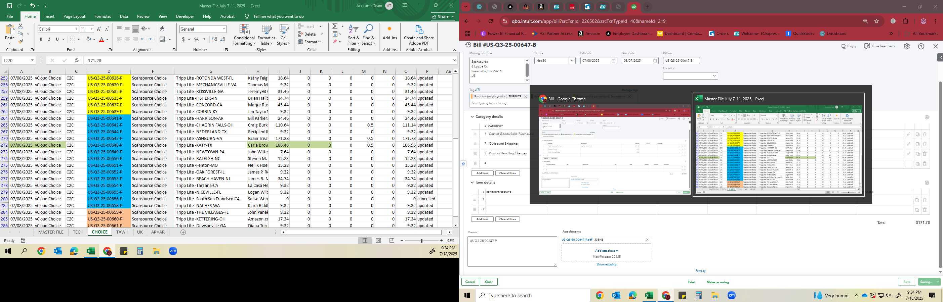Open the Name Box dropdown arrow
This screenshot has width=943, height=302.
(32, 60)
